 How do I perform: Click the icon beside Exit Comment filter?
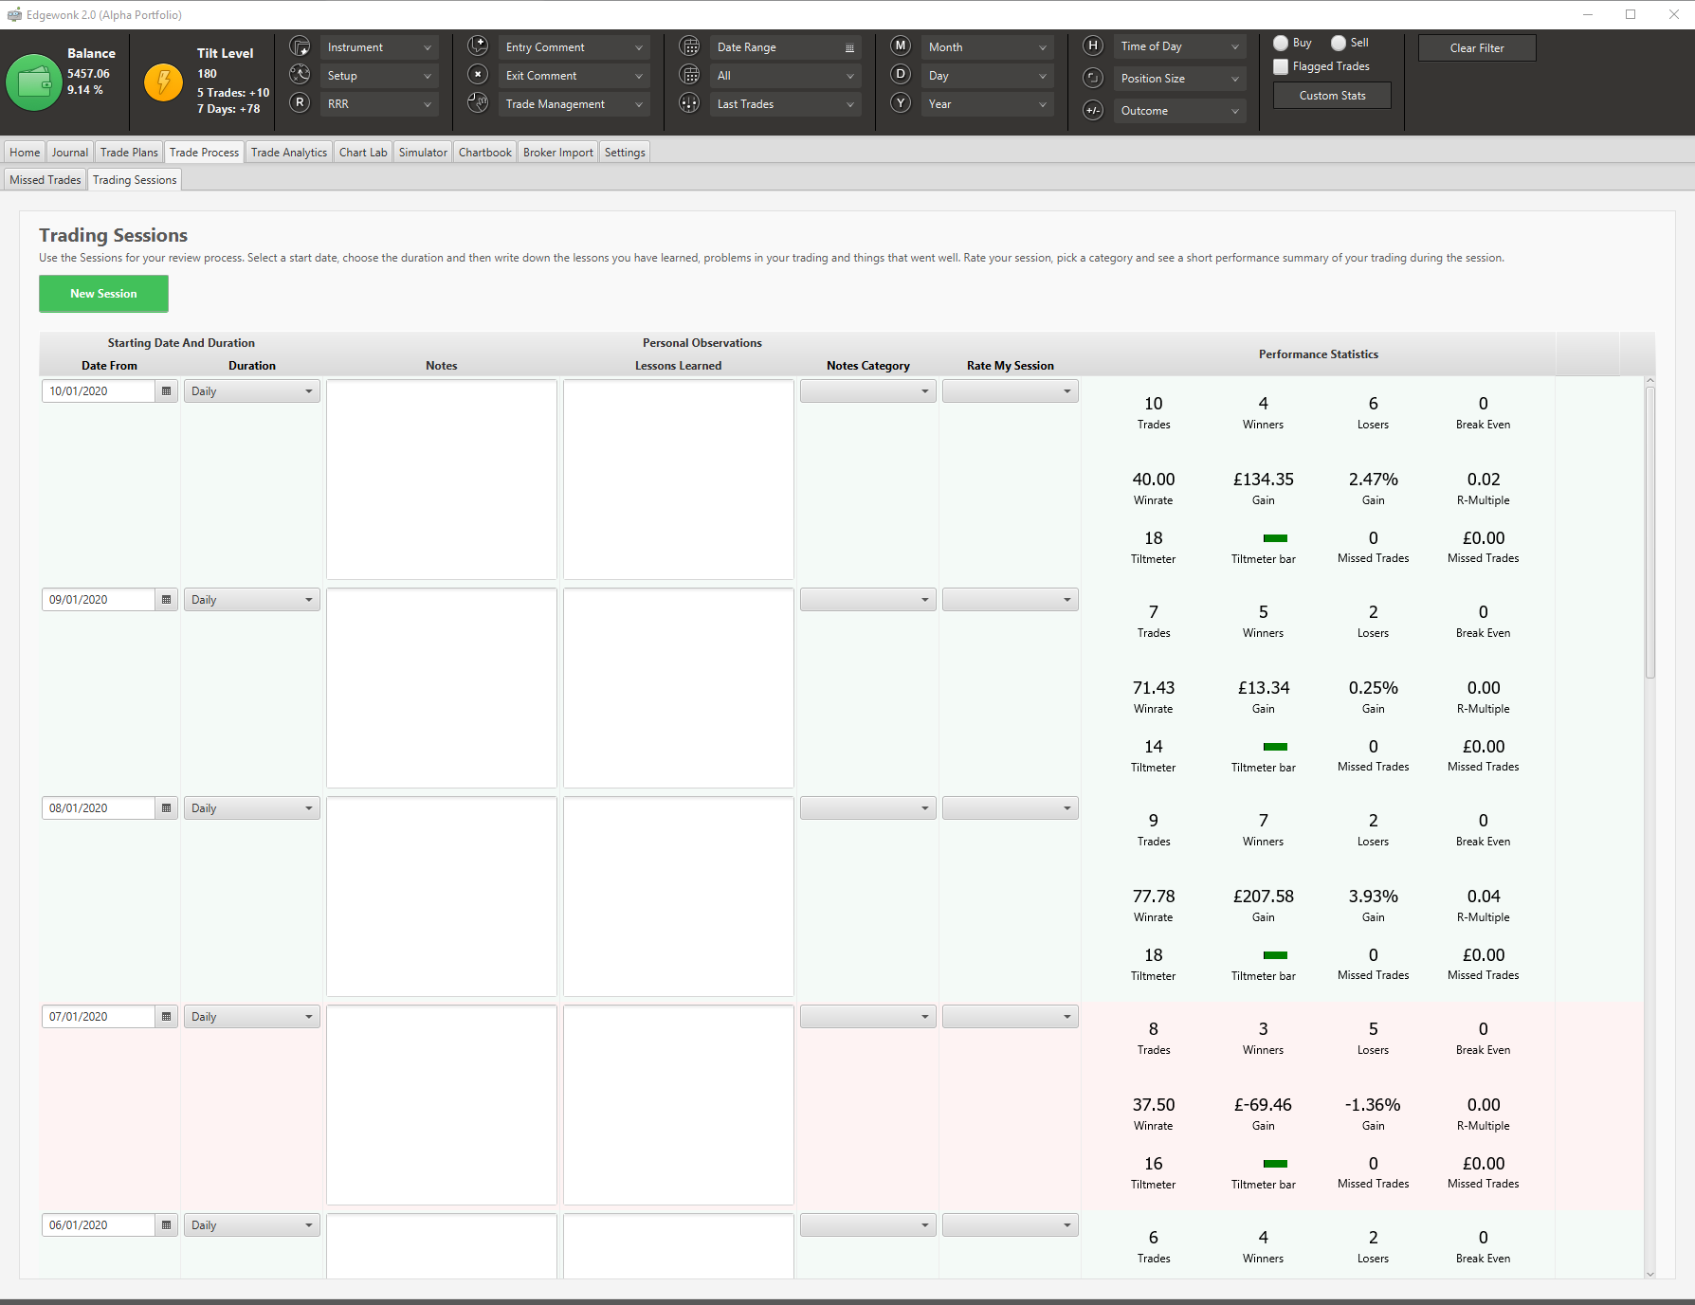[478, 75]
